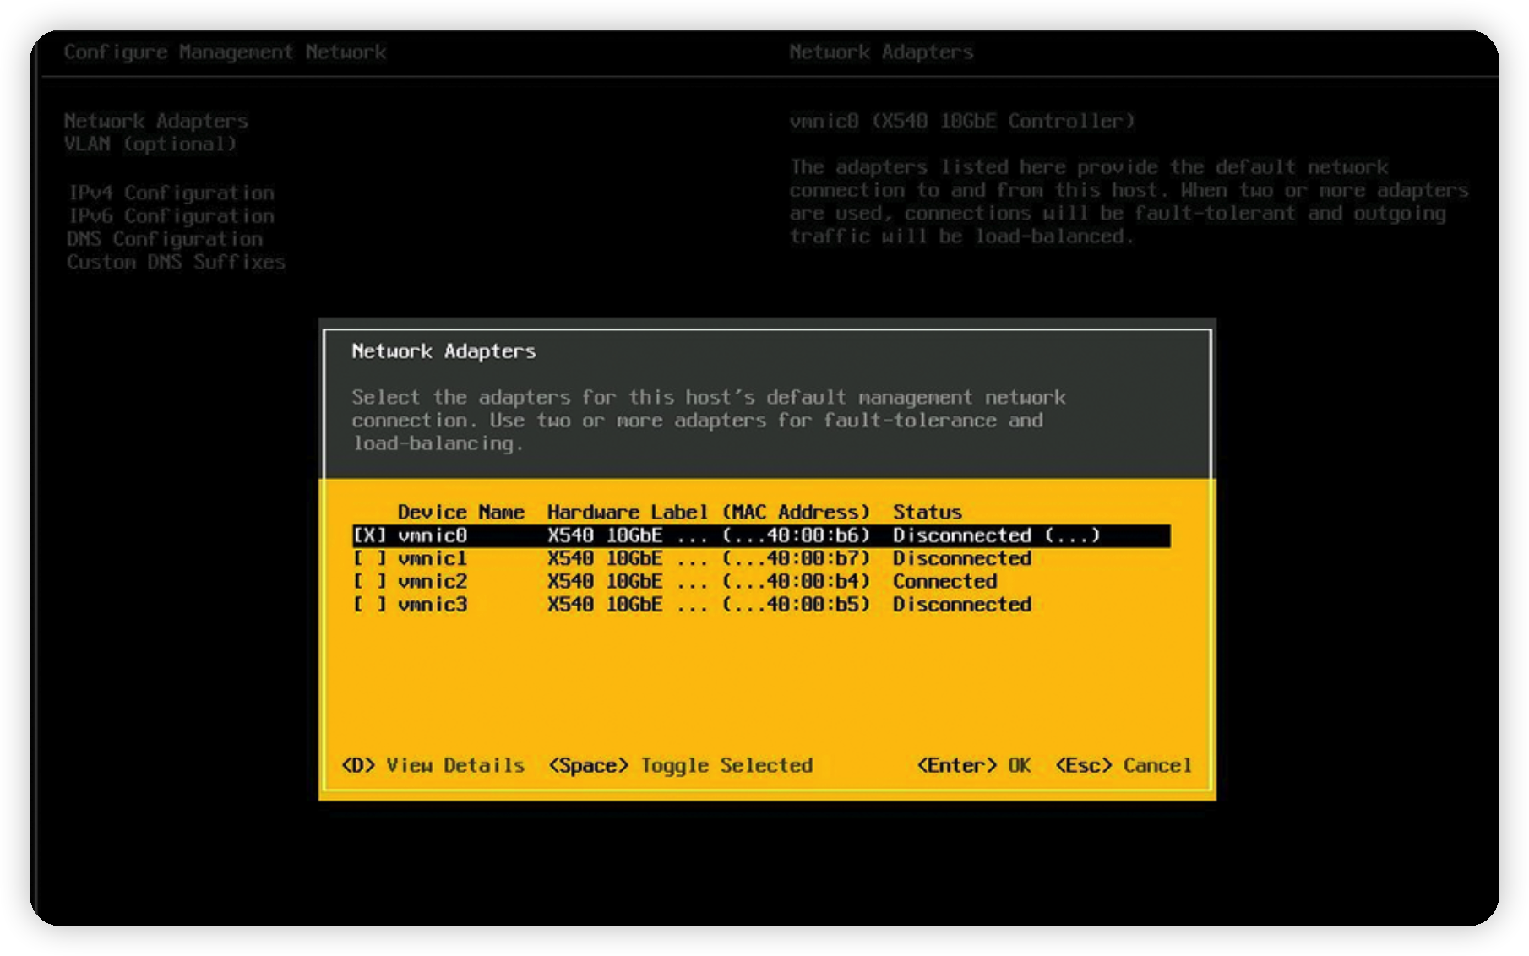Check the vmnic1 adapter checkbox

coord(369,558)
